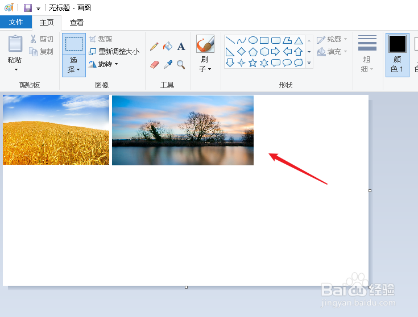Switch to the 主页 tab
This screenshot has width=418, height=317.
(47, 23)
